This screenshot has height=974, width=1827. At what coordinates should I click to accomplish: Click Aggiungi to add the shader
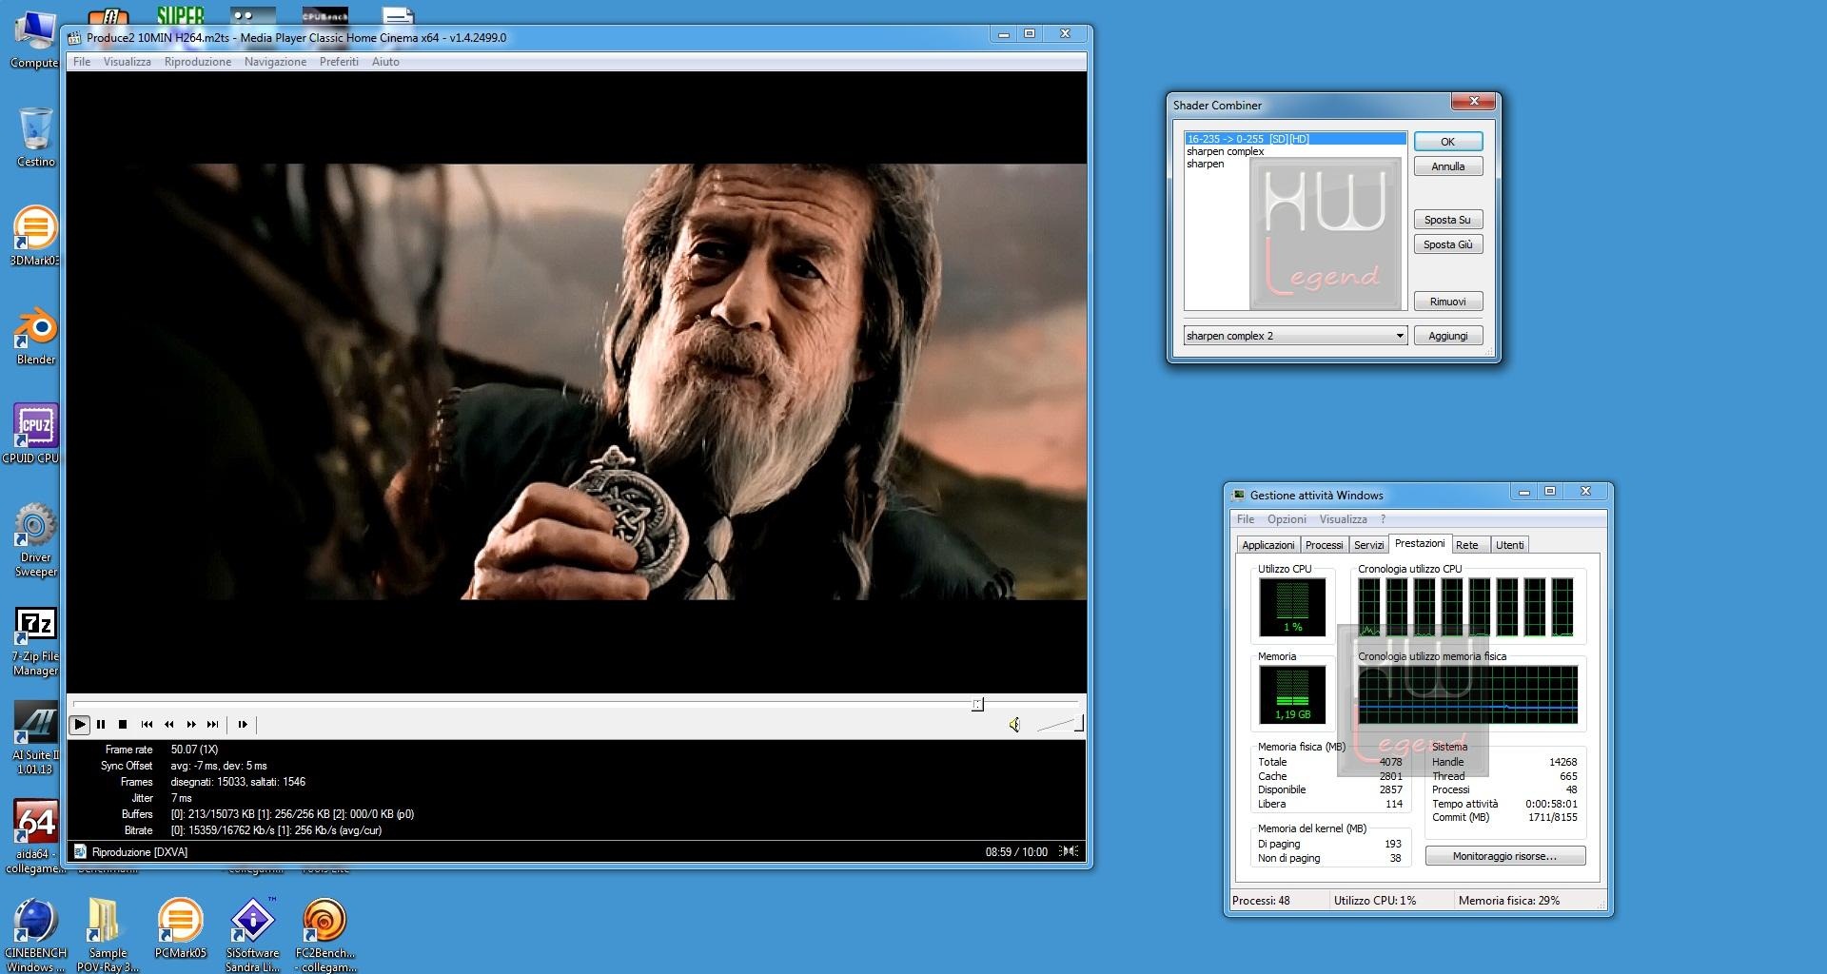coord(1447,336)
